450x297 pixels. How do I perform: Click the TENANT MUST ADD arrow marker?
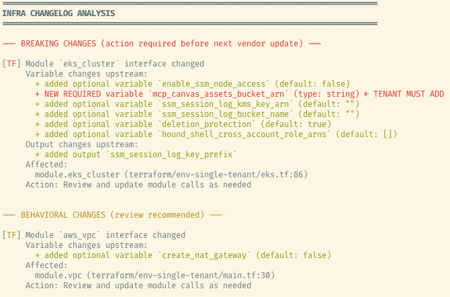tap(404, 94)
